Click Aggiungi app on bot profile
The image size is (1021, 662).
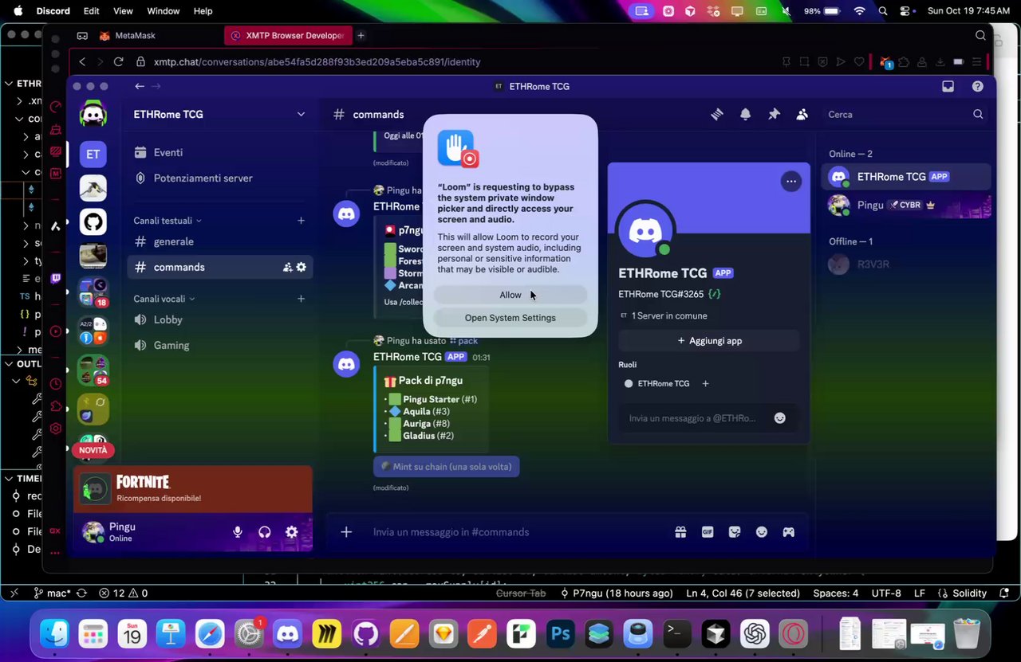(x=709, y=341)
